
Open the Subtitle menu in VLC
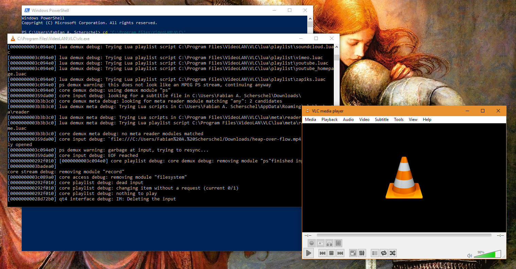[x=382, y=120]
